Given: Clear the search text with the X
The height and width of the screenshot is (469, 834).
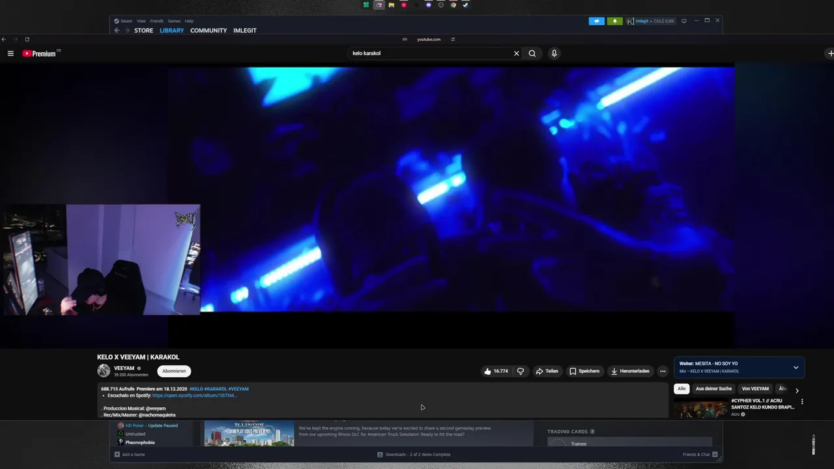Looking at the screenshot, I should [517, 53].
